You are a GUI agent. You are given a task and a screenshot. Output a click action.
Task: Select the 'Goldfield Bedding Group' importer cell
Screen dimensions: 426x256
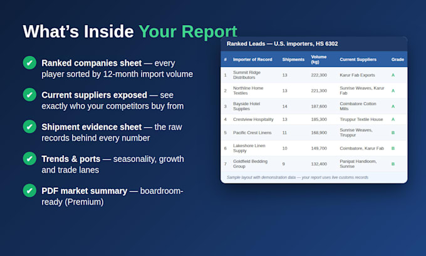(x=250, y=164)
